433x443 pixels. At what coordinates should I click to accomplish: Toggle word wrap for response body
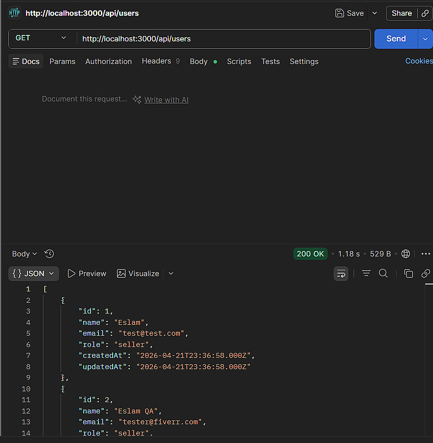coord(341,274)
